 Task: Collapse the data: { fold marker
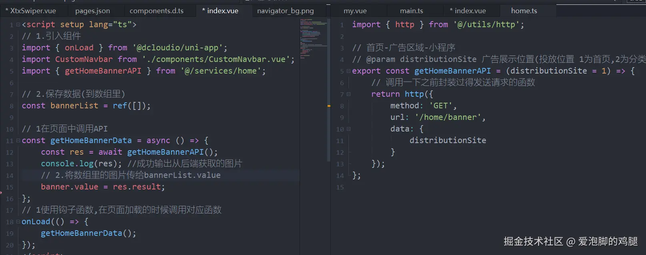(348, 129)
